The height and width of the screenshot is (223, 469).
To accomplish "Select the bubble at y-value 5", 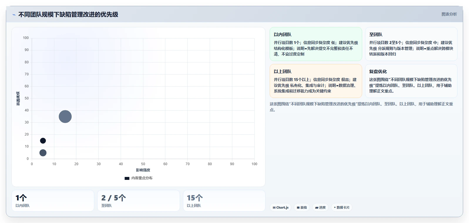I will click(43, 153).
